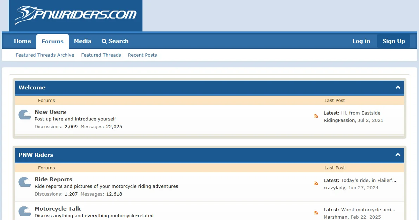
Task: View crazylady's user profile link
Action: pos(335,188)
